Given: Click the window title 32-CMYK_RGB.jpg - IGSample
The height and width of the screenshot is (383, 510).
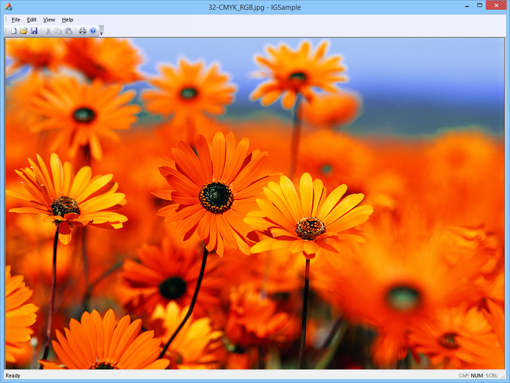Looking at the screenshot, I should (x=255, y=7).
